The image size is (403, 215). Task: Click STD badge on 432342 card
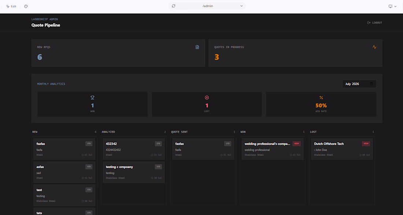158,144
